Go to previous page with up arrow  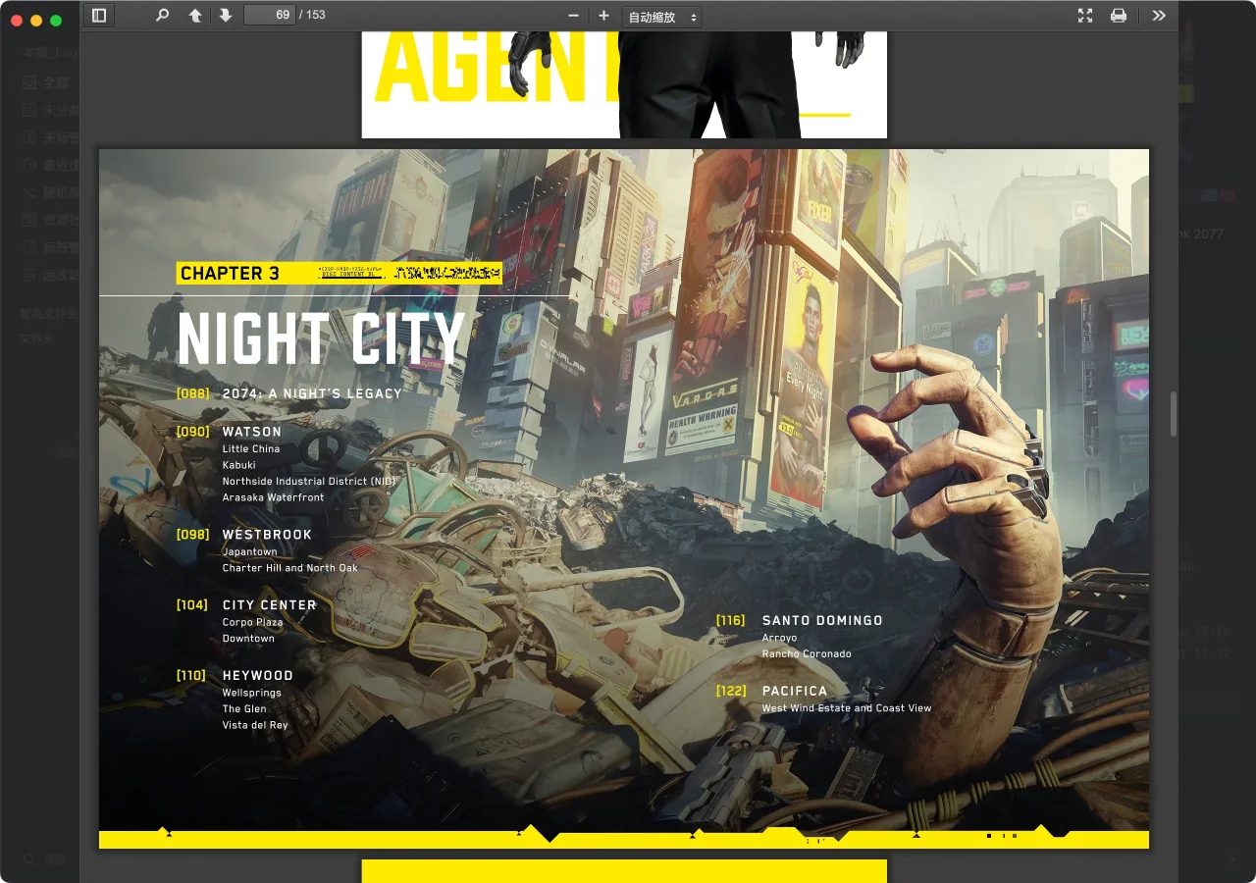point(195,16)
